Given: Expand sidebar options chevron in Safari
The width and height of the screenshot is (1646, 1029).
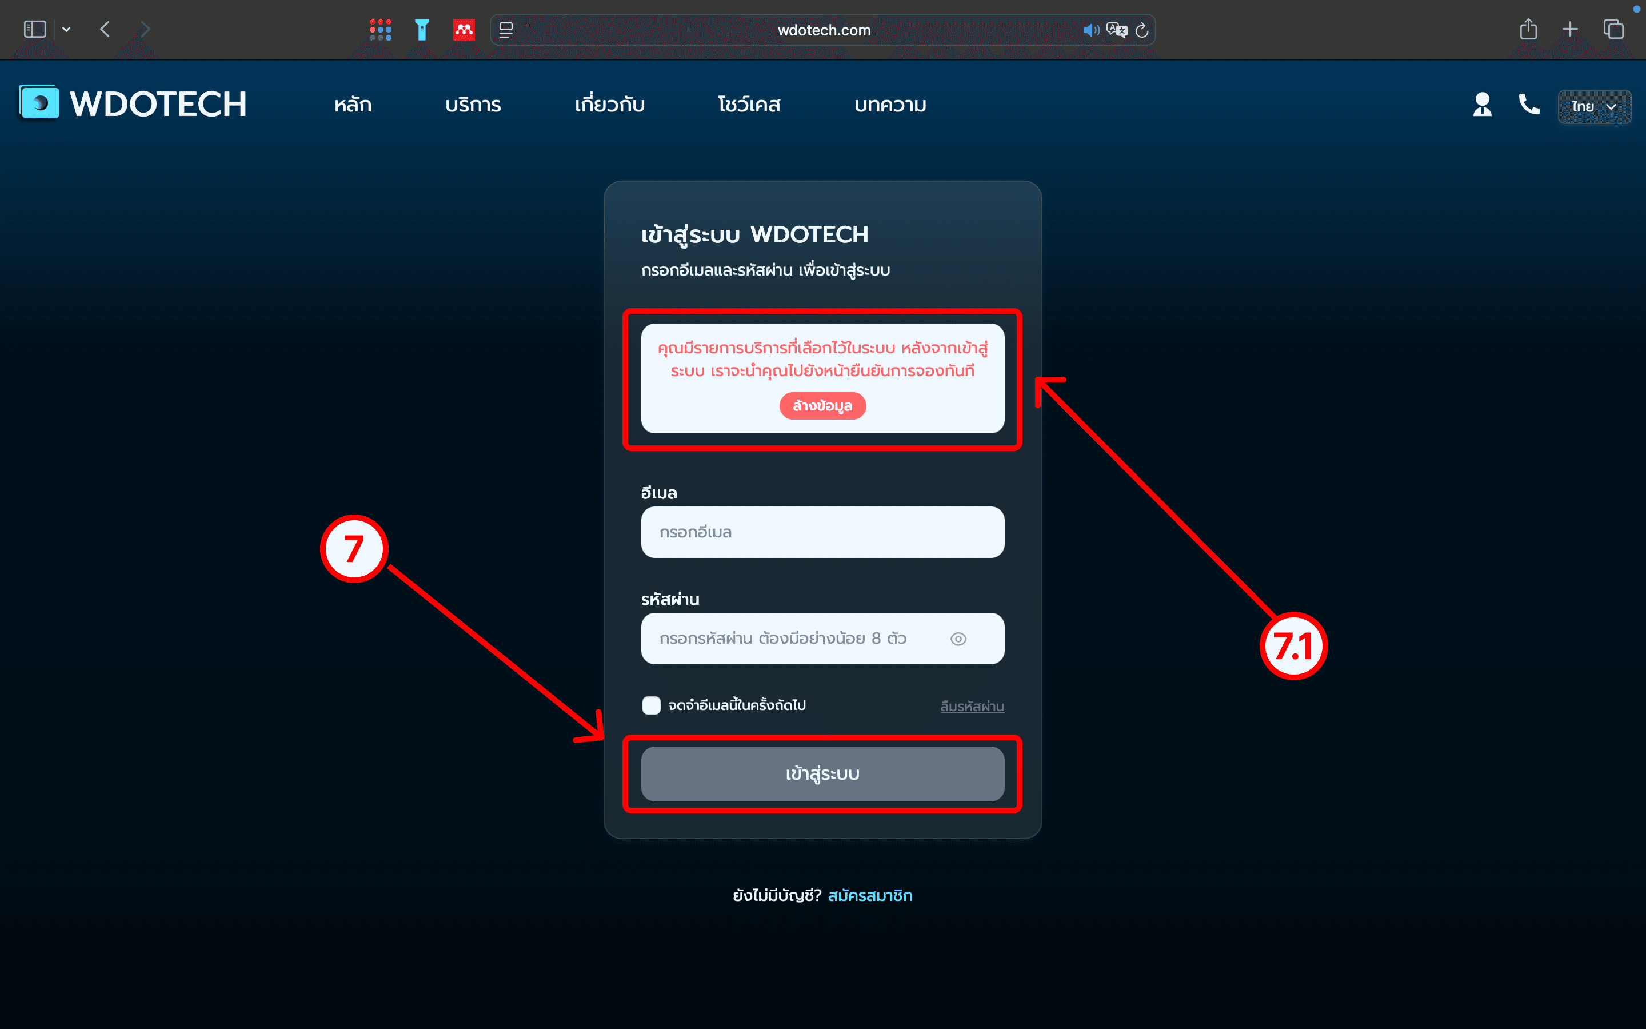Looking at the screenshot, I should [x=66, y=29].
